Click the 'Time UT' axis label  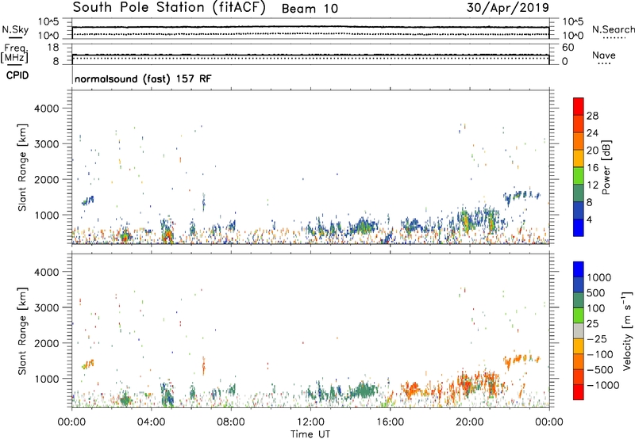(310, 434)
